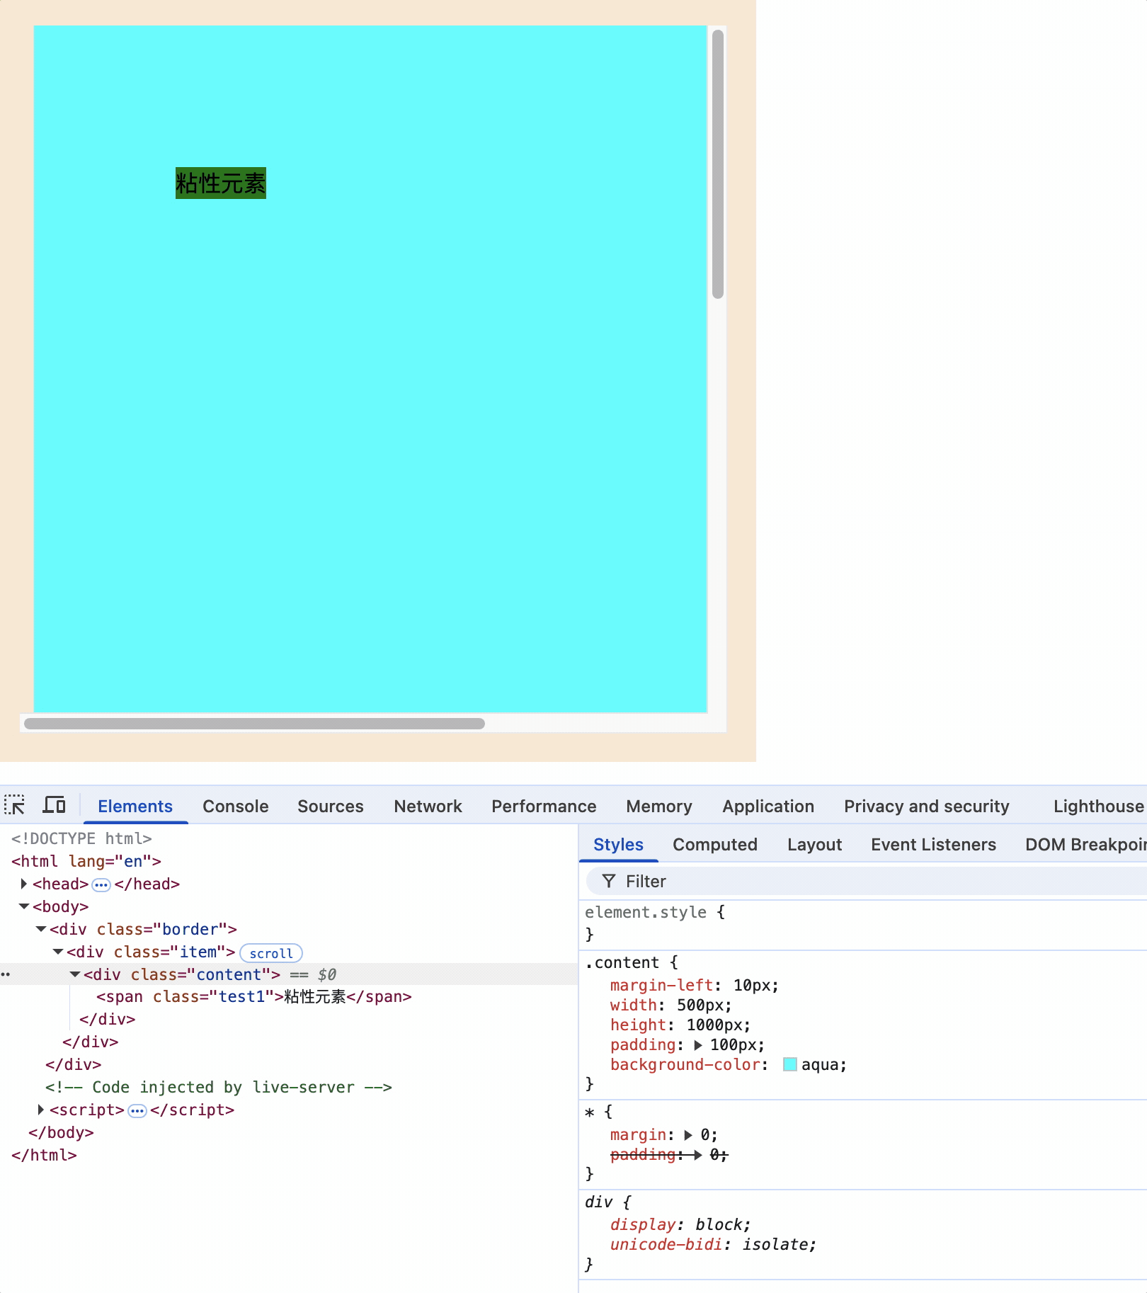
Task: Open the Performance tab
Action: tap(544, 806)
